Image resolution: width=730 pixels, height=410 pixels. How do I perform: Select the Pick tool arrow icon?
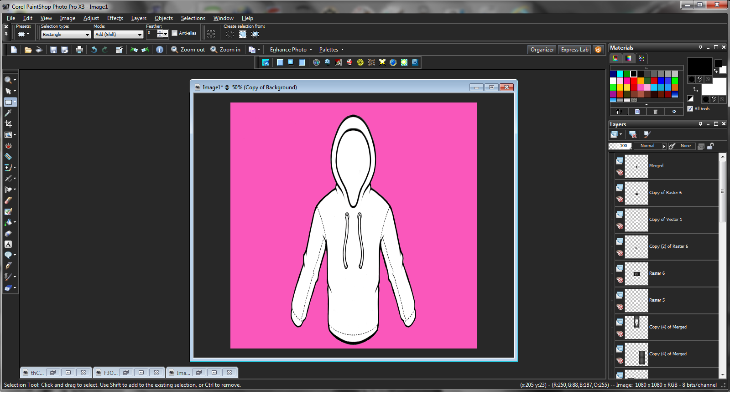pyautogui.click(x=8, y=91)
